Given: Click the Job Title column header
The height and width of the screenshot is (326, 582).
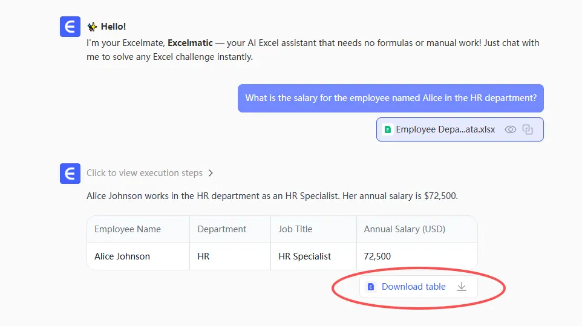Looking at the screenshot, I should 295,229.
